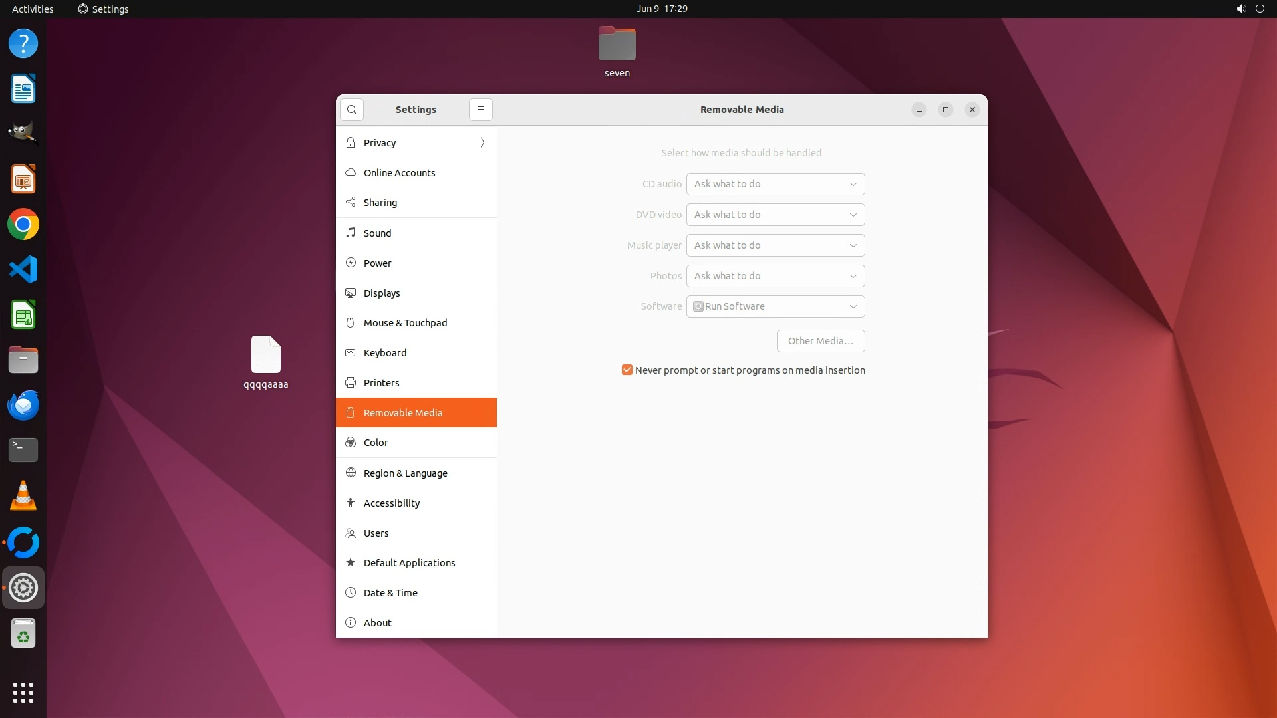Open the DVD video dropdown
The image size is (1277, 718).
click(x=775, y=215)
